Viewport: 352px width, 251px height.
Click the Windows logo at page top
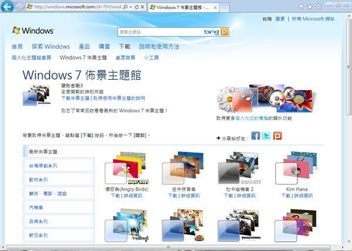[33, 30]
